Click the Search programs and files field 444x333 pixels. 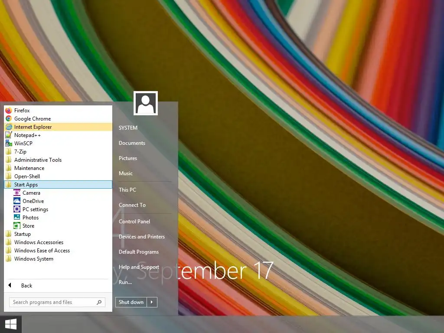tap(57, 302)
